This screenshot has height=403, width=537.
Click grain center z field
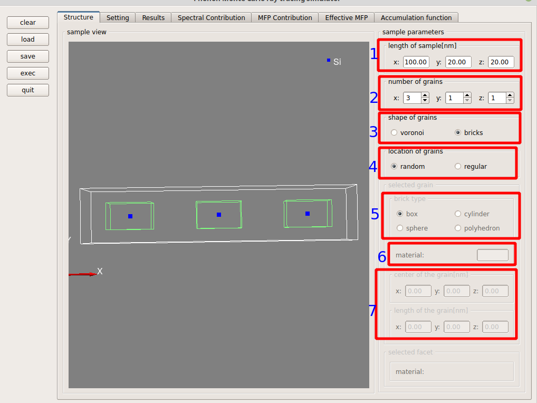tap(495, 291)
